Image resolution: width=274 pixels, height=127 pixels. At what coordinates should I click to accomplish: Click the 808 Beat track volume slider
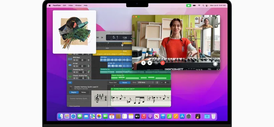pos(83,60)
